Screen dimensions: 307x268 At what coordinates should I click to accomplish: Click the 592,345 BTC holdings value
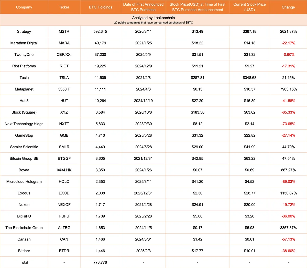[100, 31]
